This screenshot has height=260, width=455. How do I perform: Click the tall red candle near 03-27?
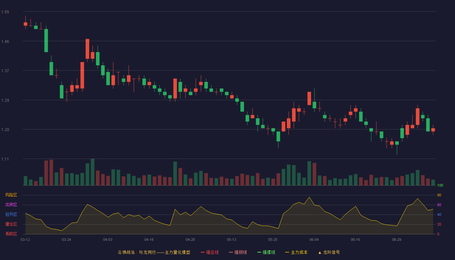pos(82,75)
